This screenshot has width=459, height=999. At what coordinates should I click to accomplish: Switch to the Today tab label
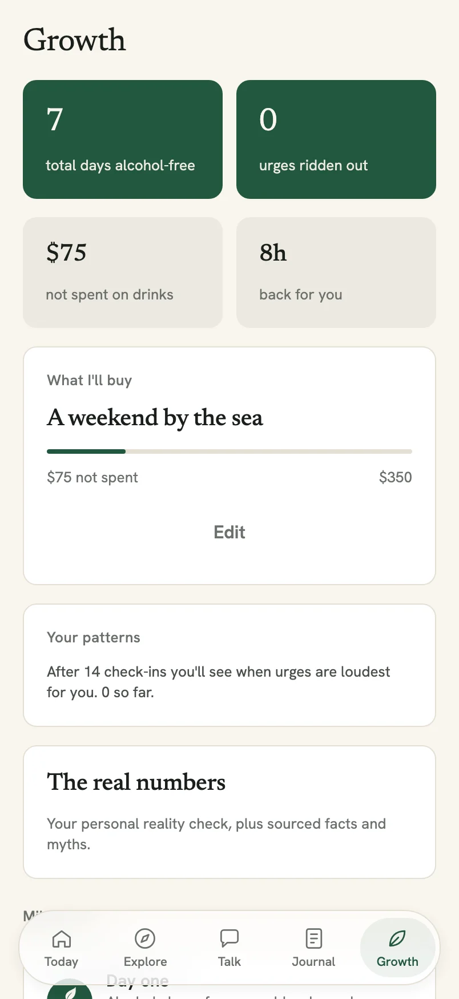coord(62,962)
